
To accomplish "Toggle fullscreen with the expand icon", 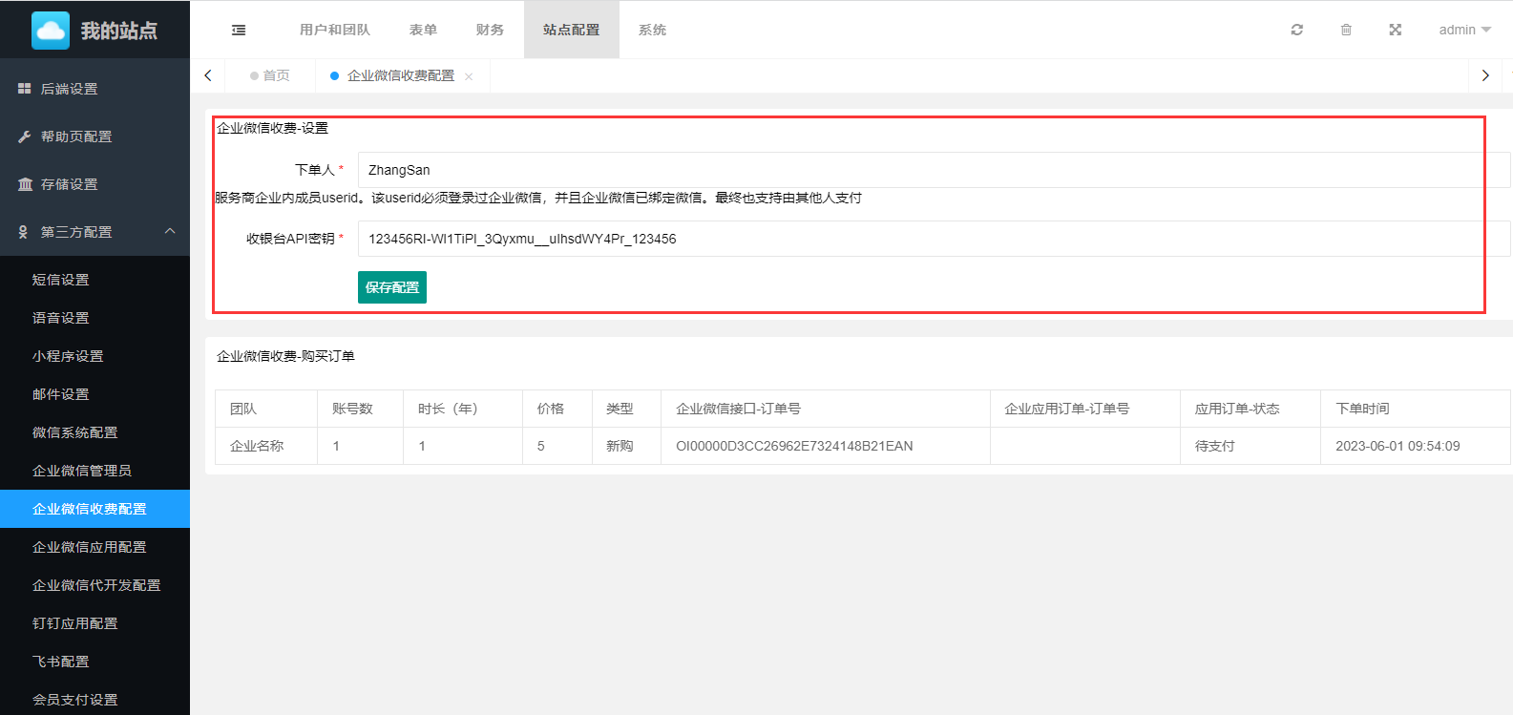I will 1395,30.
